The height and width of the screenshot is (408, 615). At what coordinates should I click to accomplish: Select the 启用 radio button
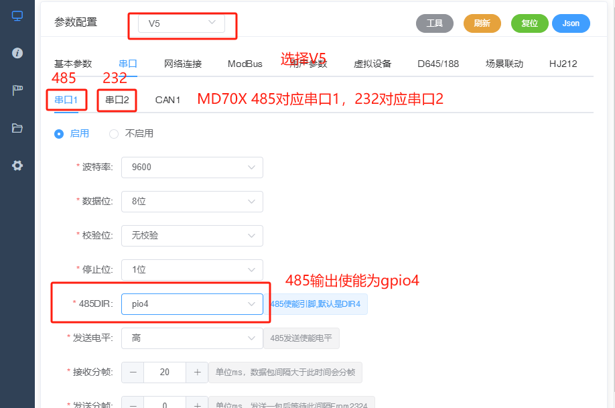pos(59,133)
